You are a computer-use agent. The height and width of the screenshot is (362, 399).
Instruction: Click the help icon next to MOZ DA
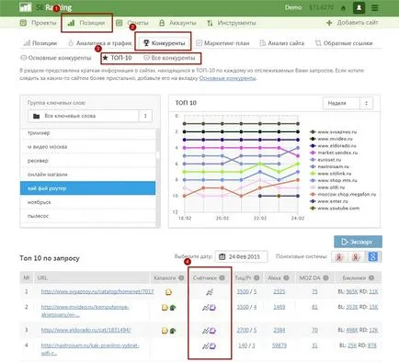(325, 277)
